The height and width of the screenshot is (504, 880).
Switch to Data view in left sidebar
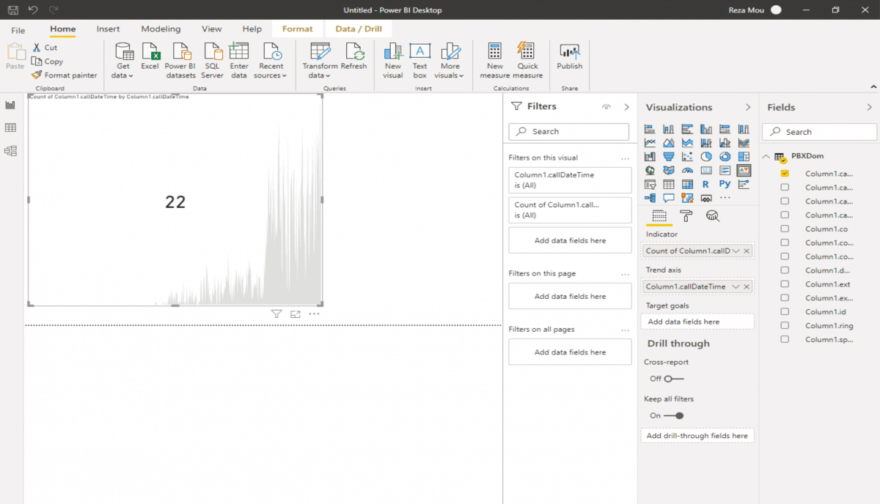[10, 127]
